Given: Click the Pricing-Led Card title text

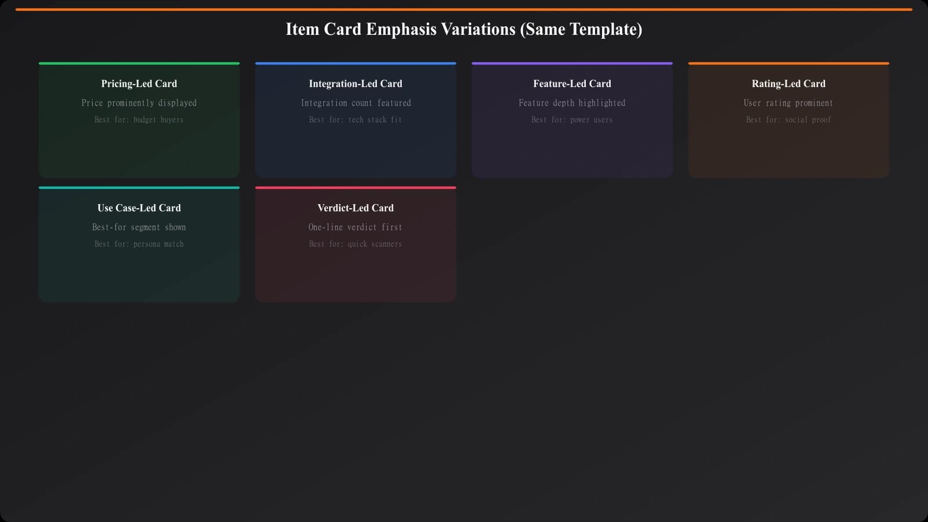Looking at the screenshot, I should [139, 84].
